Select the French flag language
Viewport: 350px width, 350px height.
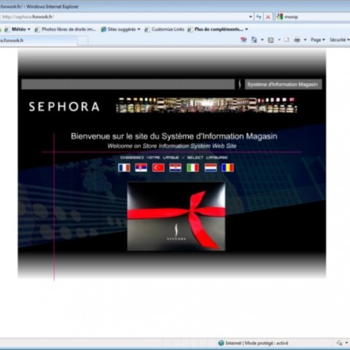coord(124,168)
